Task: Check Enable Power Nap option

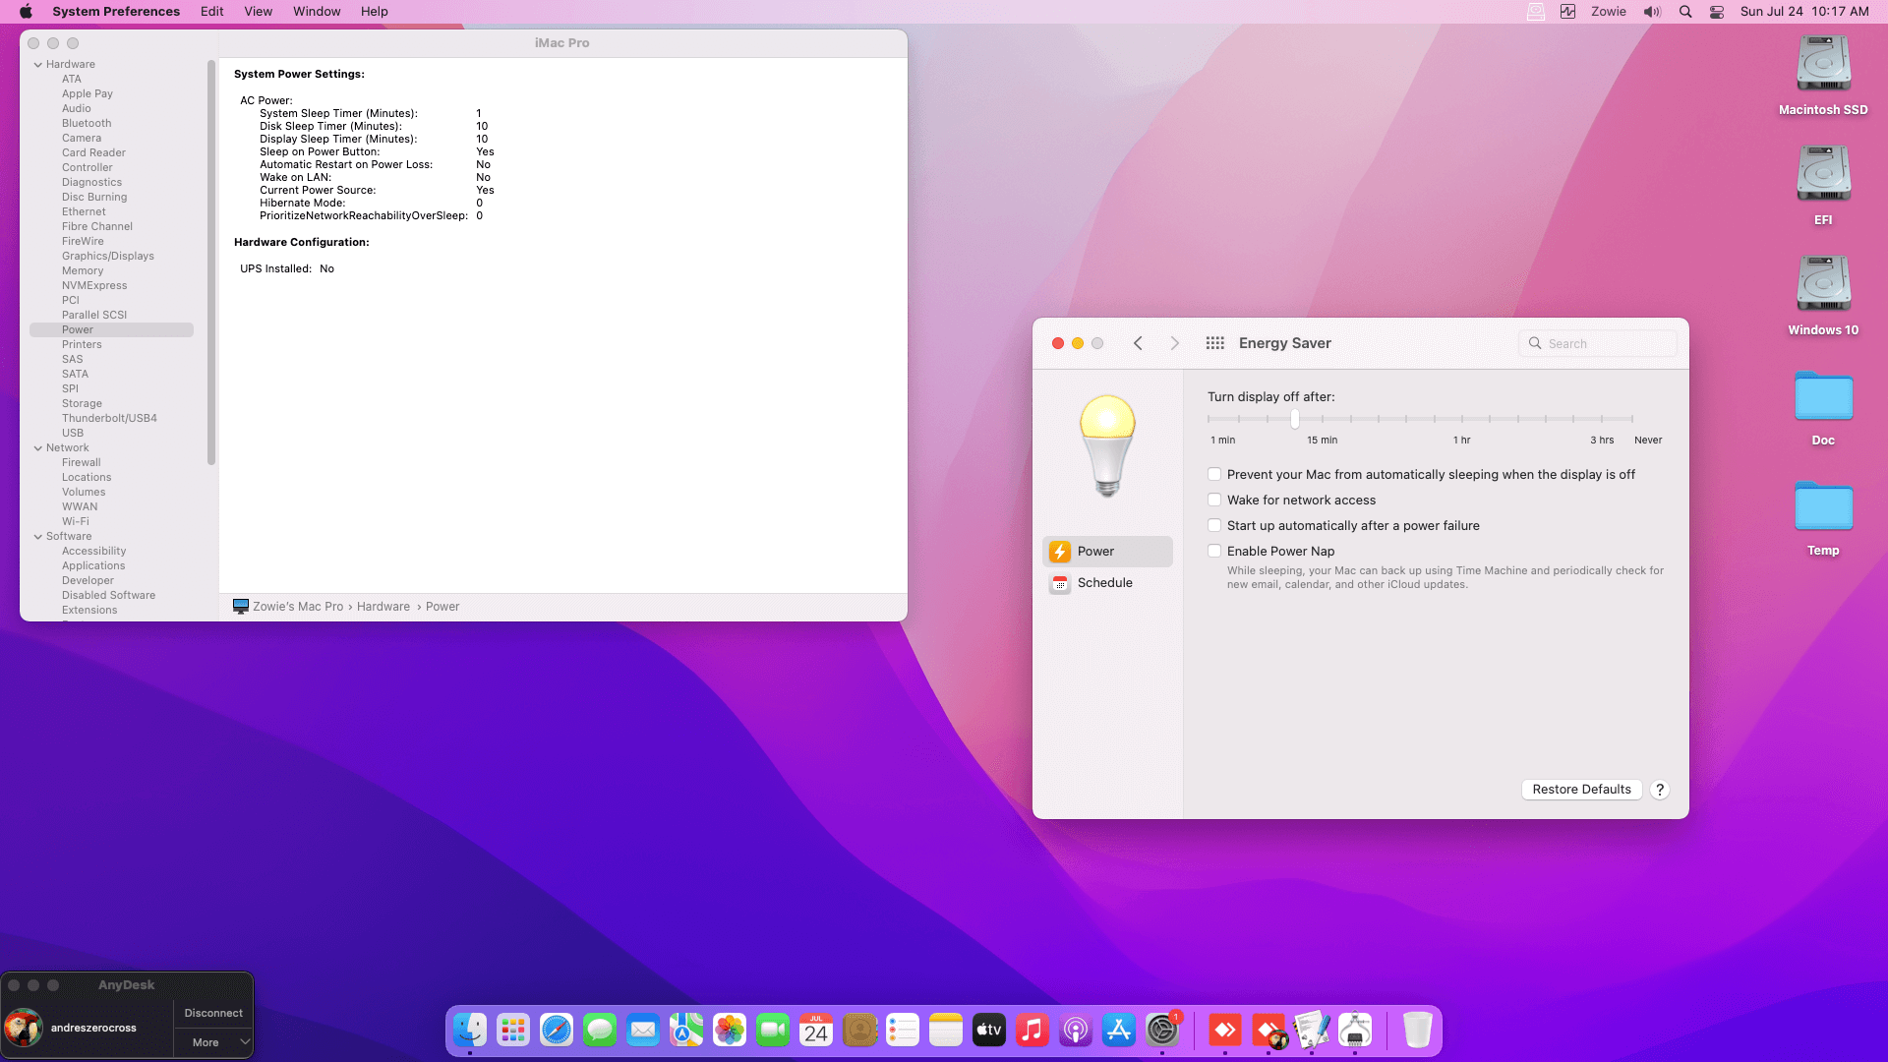Action: 1214,551
